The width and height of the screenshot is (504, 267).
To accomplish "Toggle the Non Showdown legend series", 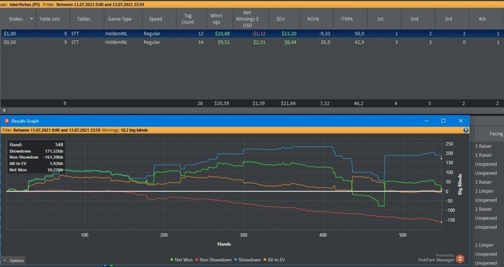I will pyautogui.click(x=213, y=260).
